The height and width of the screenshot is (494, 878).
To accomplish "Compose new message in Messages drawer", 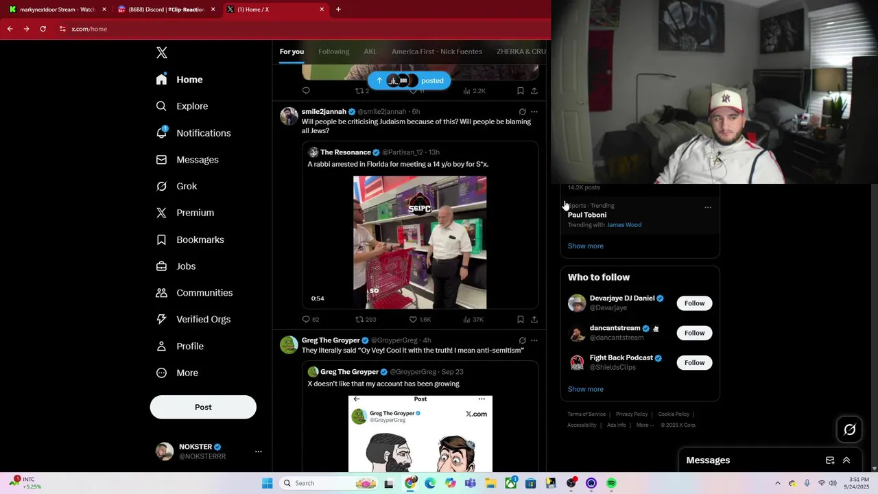I will [x=830, y=460].
